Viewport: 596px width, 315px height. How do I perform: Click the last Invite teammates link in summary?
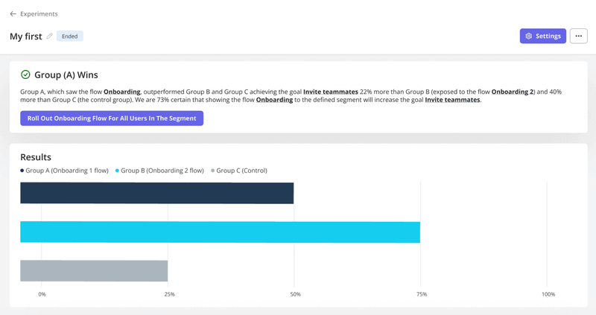(x=452, y=100)
